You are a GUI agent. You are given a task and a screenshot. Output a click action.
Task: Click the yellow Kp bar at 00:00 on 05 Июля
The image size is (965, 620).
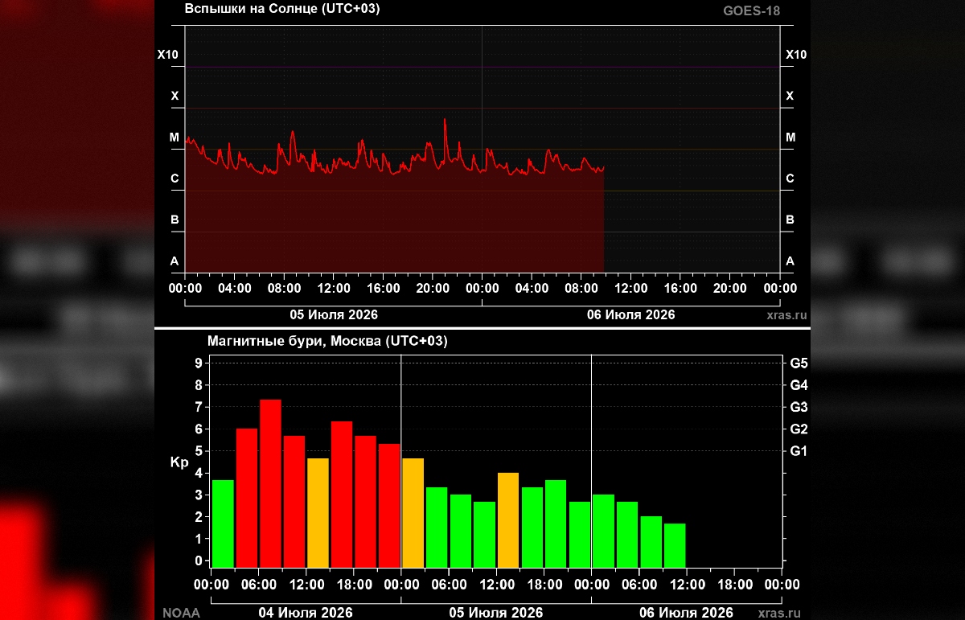(x=413, y=513)
